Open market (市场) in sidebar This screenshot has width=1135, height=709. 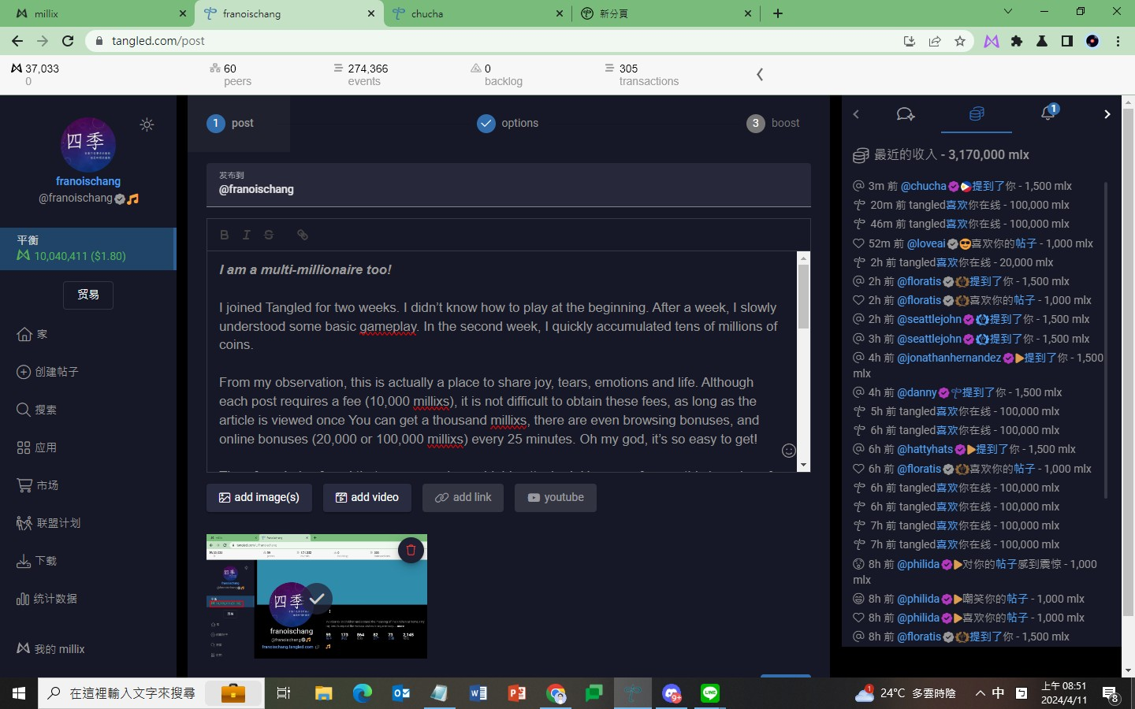tap(38, 485)
